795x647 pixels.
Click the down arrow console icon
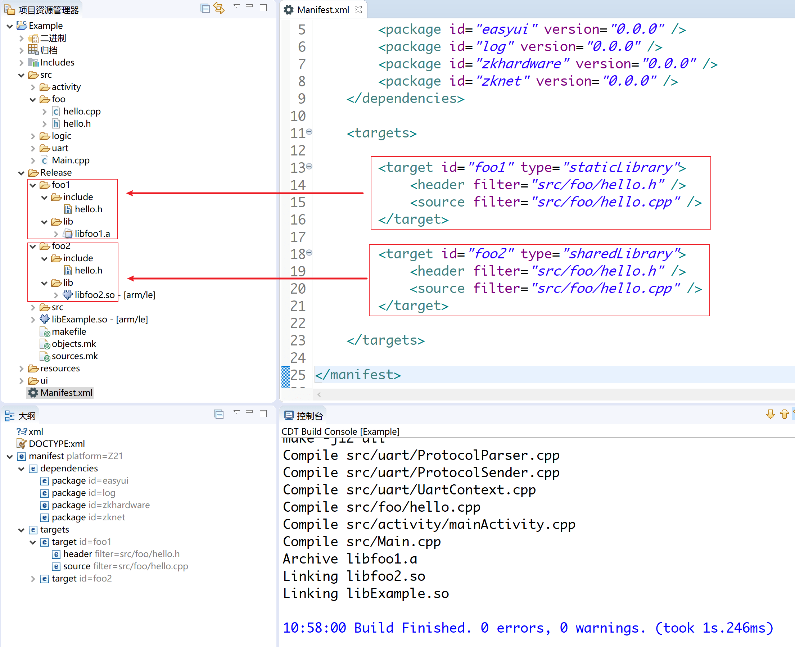[x=771, y=414]
